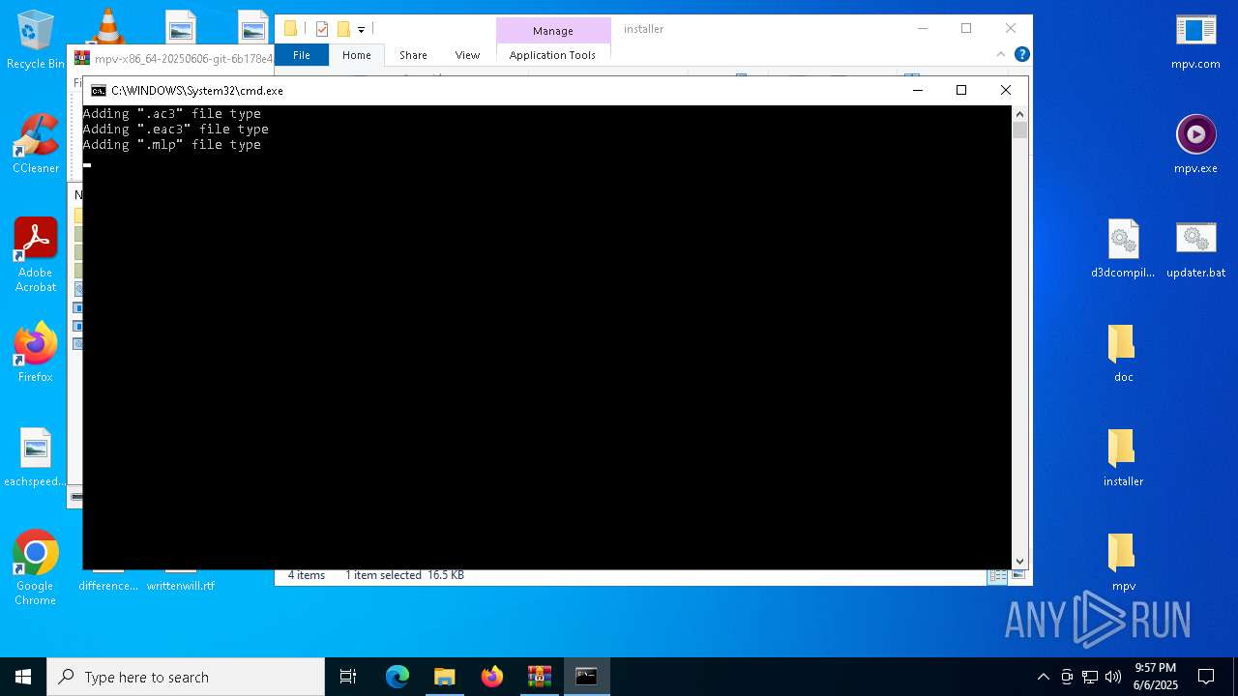Launch CCleaner from the desktop
The height and width of the screenshot is (696, 1238).
pyautogui.click(x=36, y=144)
